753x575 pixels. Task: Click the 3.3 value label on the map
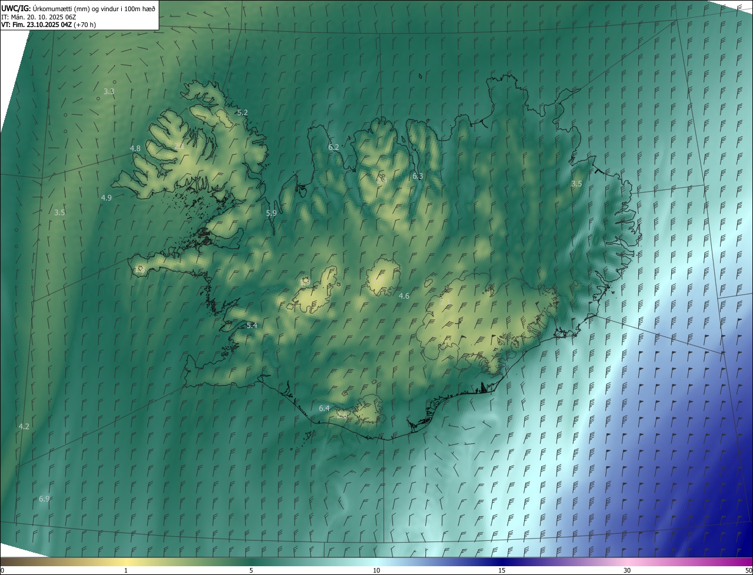pyautogui.click(x=109, y=92)
